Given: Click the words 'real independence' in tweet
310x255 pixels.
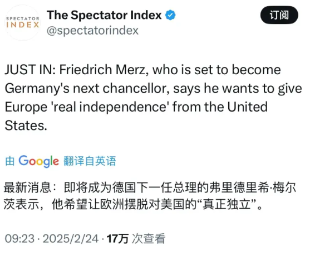Looking at the screenshot, I should pyautogui.click(x=110, y=107).
